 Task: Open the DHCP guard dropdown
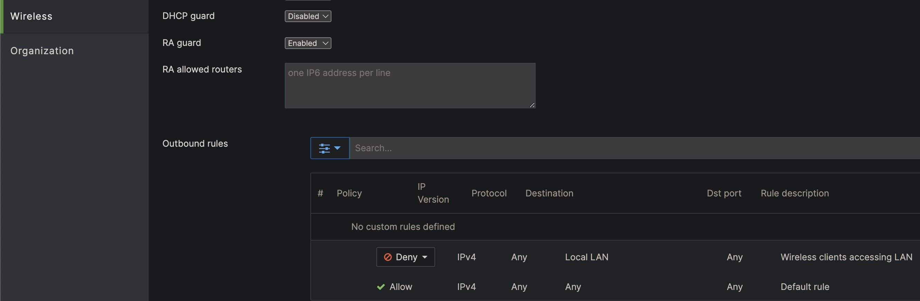click(308, 16)
